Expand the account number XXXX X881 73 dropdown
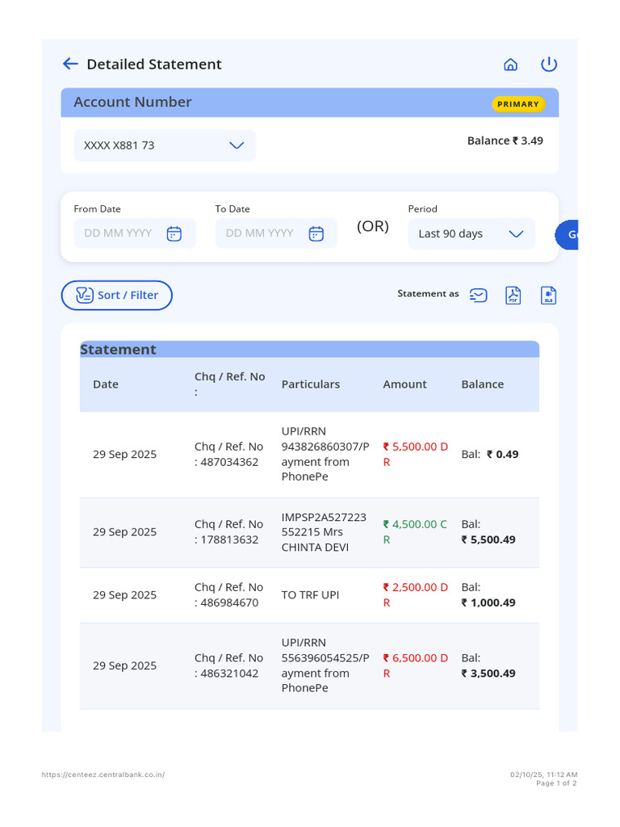The image size is (620, 827). coord(165,145)
